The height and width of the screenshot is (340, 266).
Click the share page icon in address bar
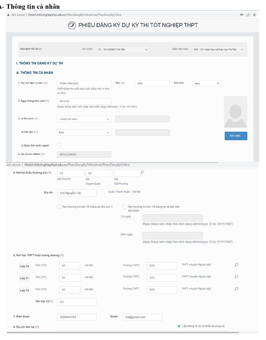[x=248, y=15]
